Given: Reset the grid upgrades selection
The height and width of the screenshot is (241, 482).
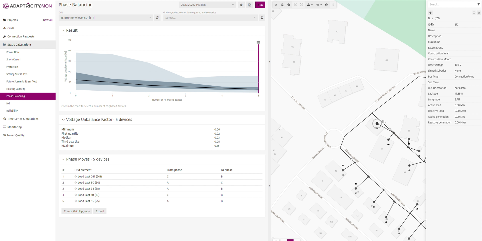Looking at the screenshot, I should tap(262, 18).
